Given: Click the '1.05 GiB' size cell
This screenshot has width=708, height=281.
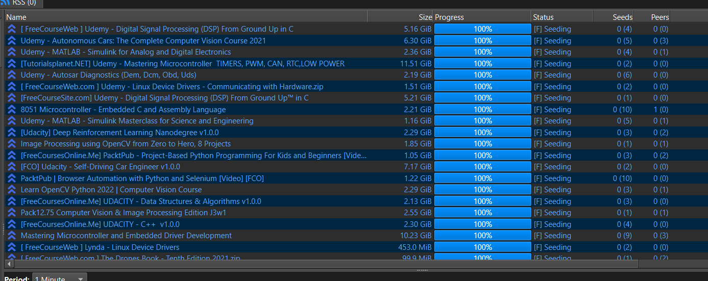Looking at the screenshot, I should coord(418,156).
